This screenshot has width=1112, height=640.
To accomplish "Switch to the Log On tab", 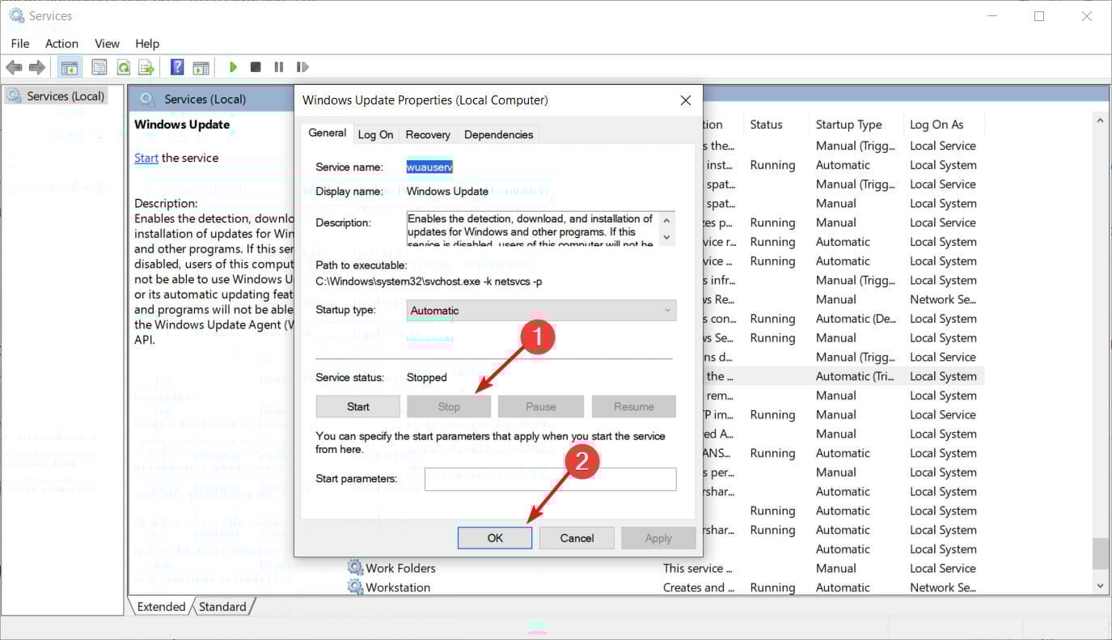I will click(375, 134).
